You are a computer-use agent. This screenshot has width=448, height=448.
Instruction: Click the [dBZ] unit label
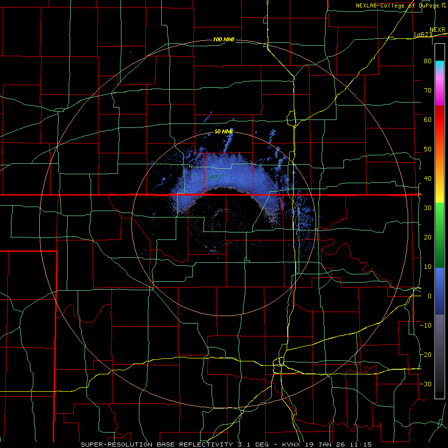tap(423, 34)
